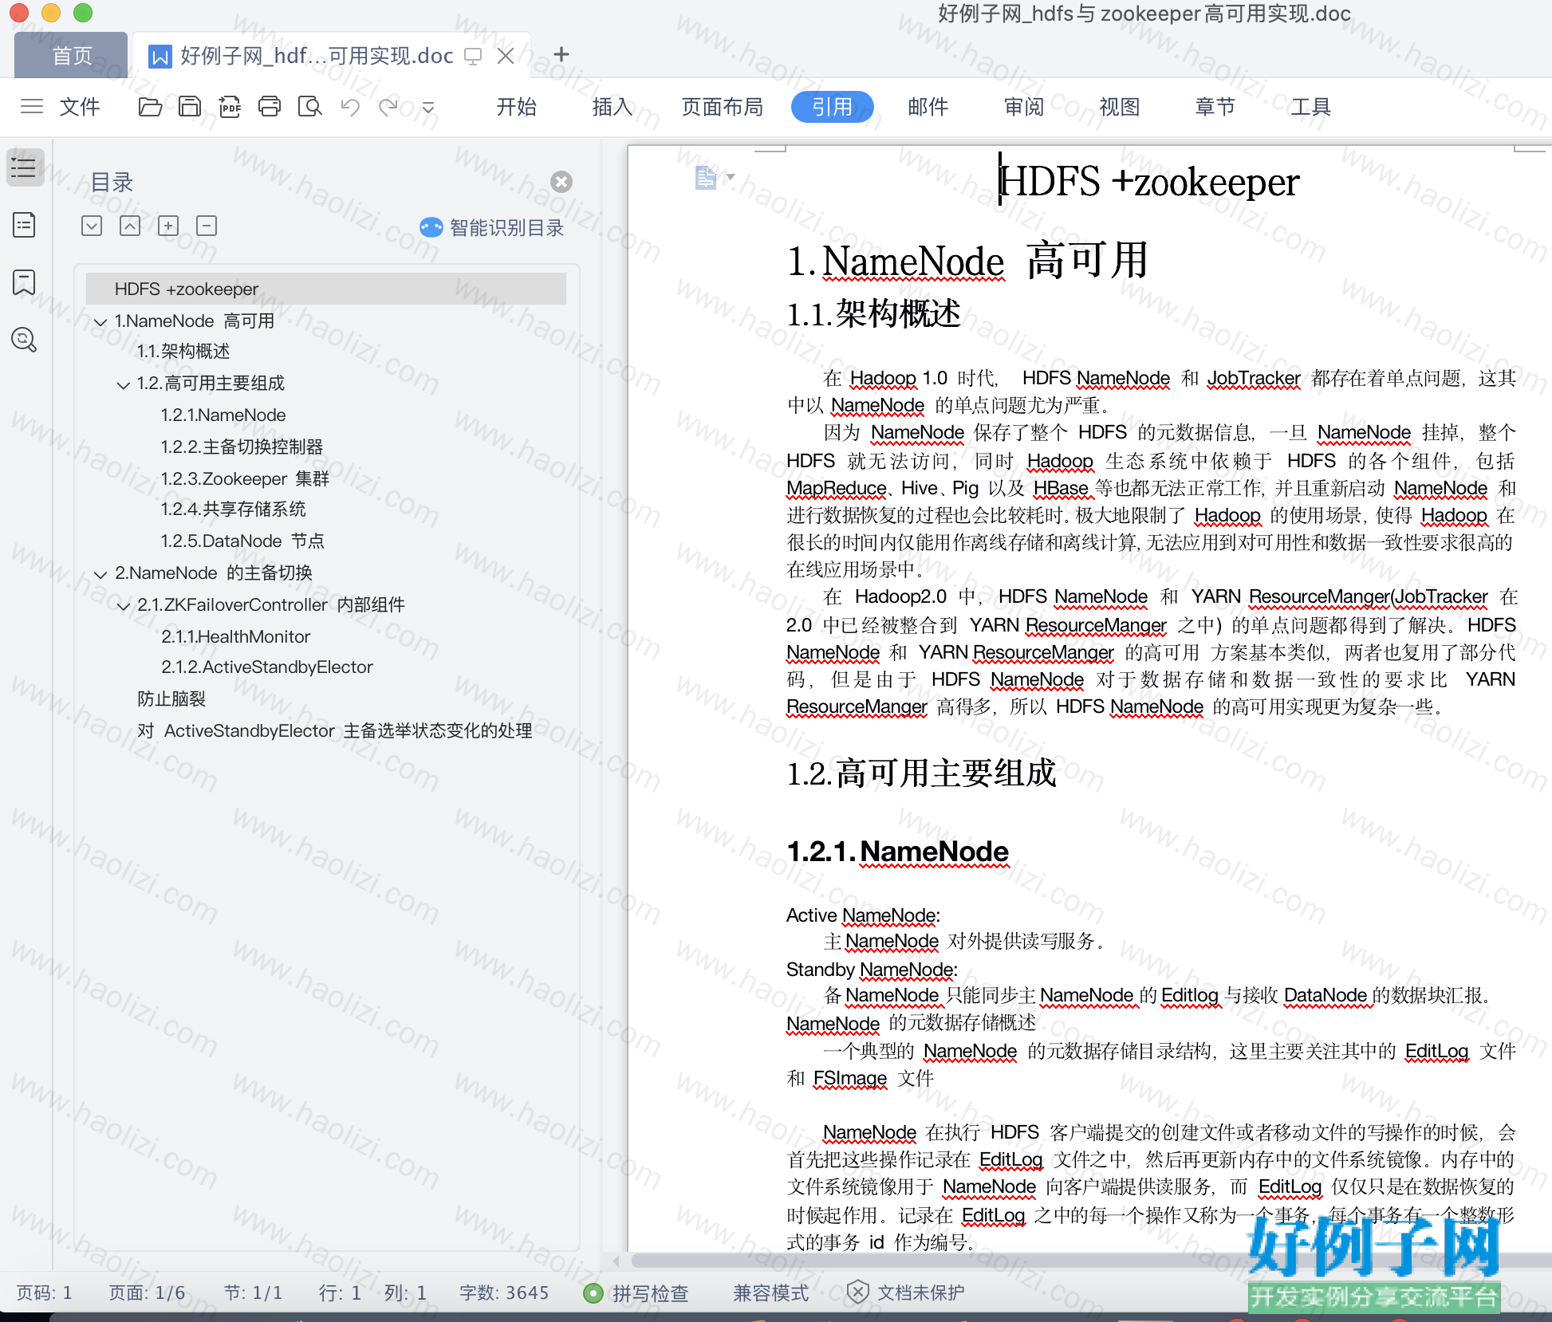
Task: Click the tab display monitor icon
Action: (x=473, y=56)
